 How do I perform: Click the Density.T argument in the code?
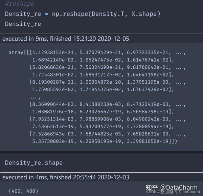point(108,14)
